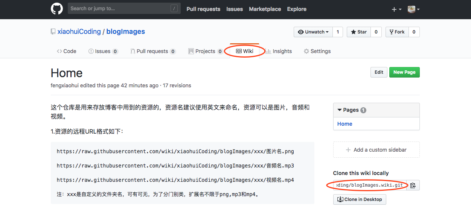Click the 'Clone this wiki locally' heading
The image size is (471, 207).
tap(361, 173)
